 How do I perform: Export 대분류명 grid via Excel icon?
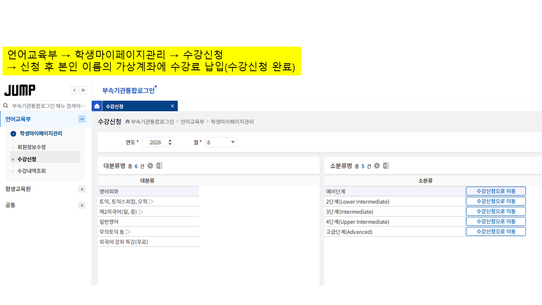[x=159, y=166]
